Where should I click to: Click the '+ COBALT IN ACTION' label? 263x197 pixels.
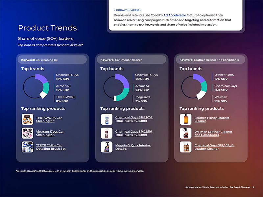tap(128, 10)
